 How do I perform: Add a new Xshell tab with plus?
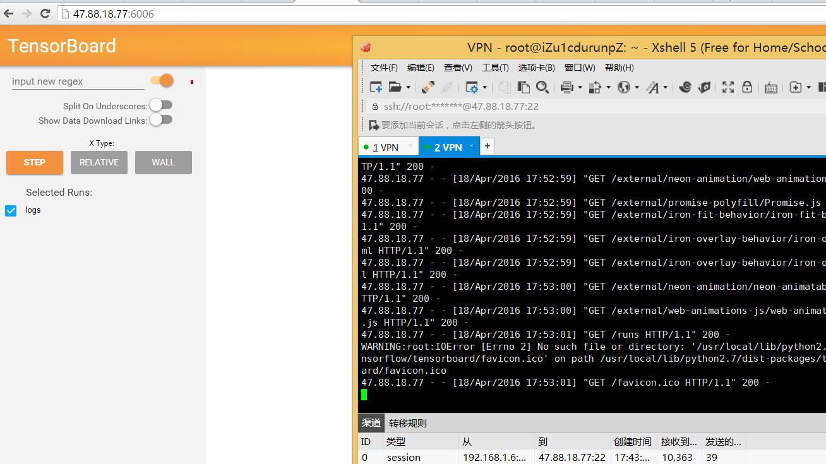tap(487, 146)
